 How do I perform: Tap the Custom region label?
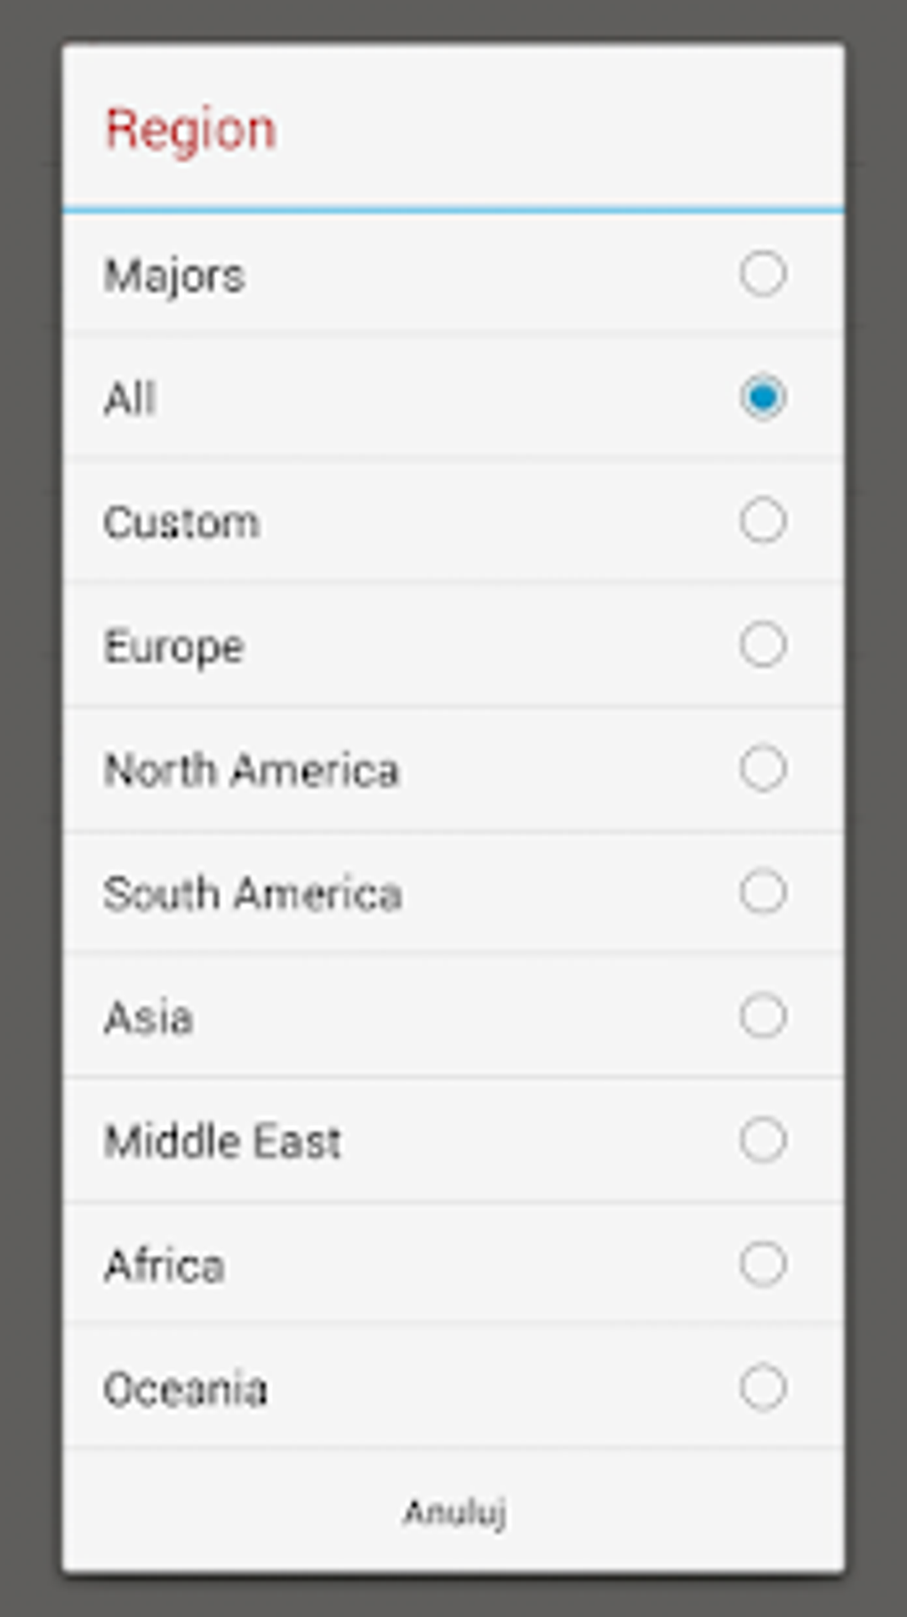click(x=181, y=522)
